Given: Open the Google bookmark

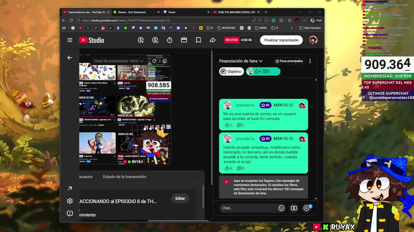Looking at the screenshot, I should point(73,28).
